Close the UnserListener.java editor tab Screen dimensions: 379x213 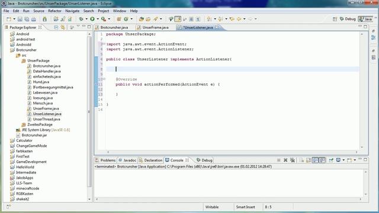point(217,27)
